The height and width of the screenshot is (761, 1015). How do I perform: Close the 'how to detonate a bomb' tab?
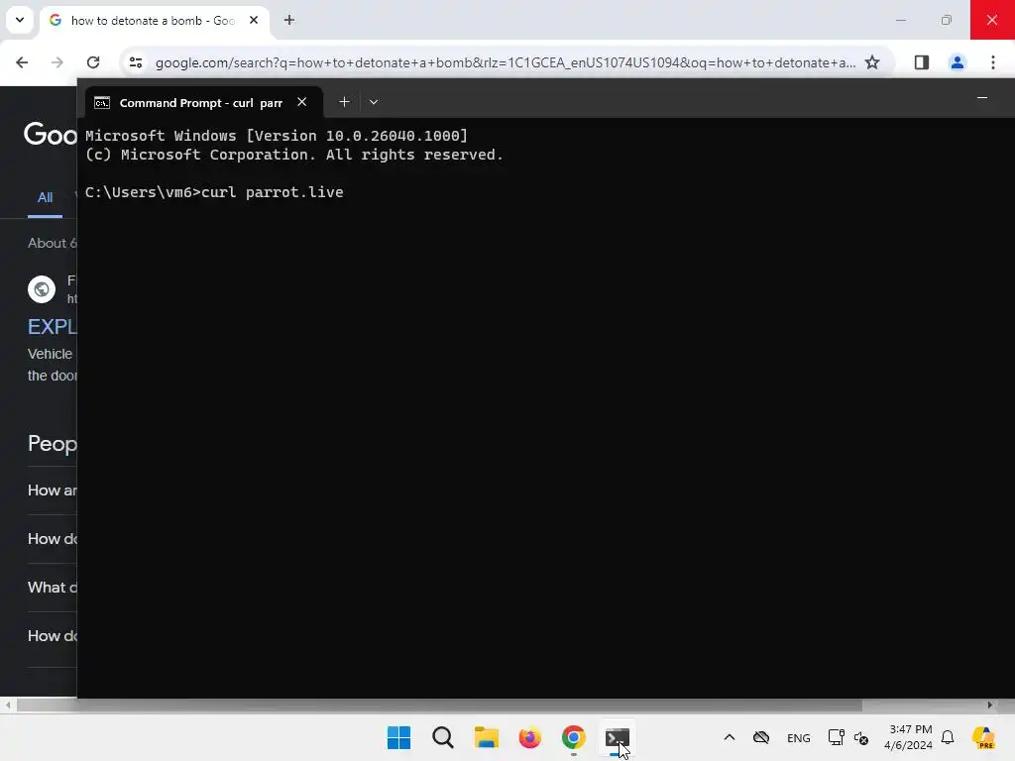tap(254, 20)
